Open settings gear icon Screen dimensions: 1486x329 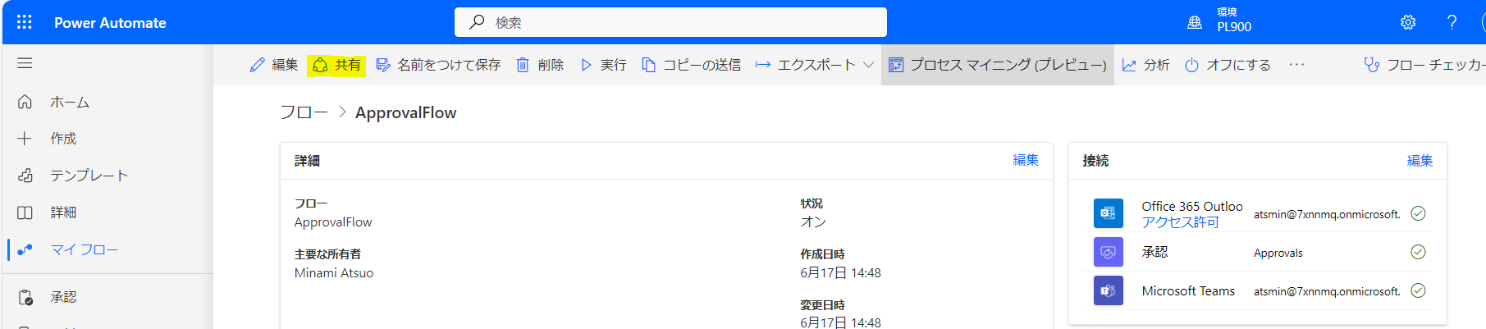[1408, 22]
